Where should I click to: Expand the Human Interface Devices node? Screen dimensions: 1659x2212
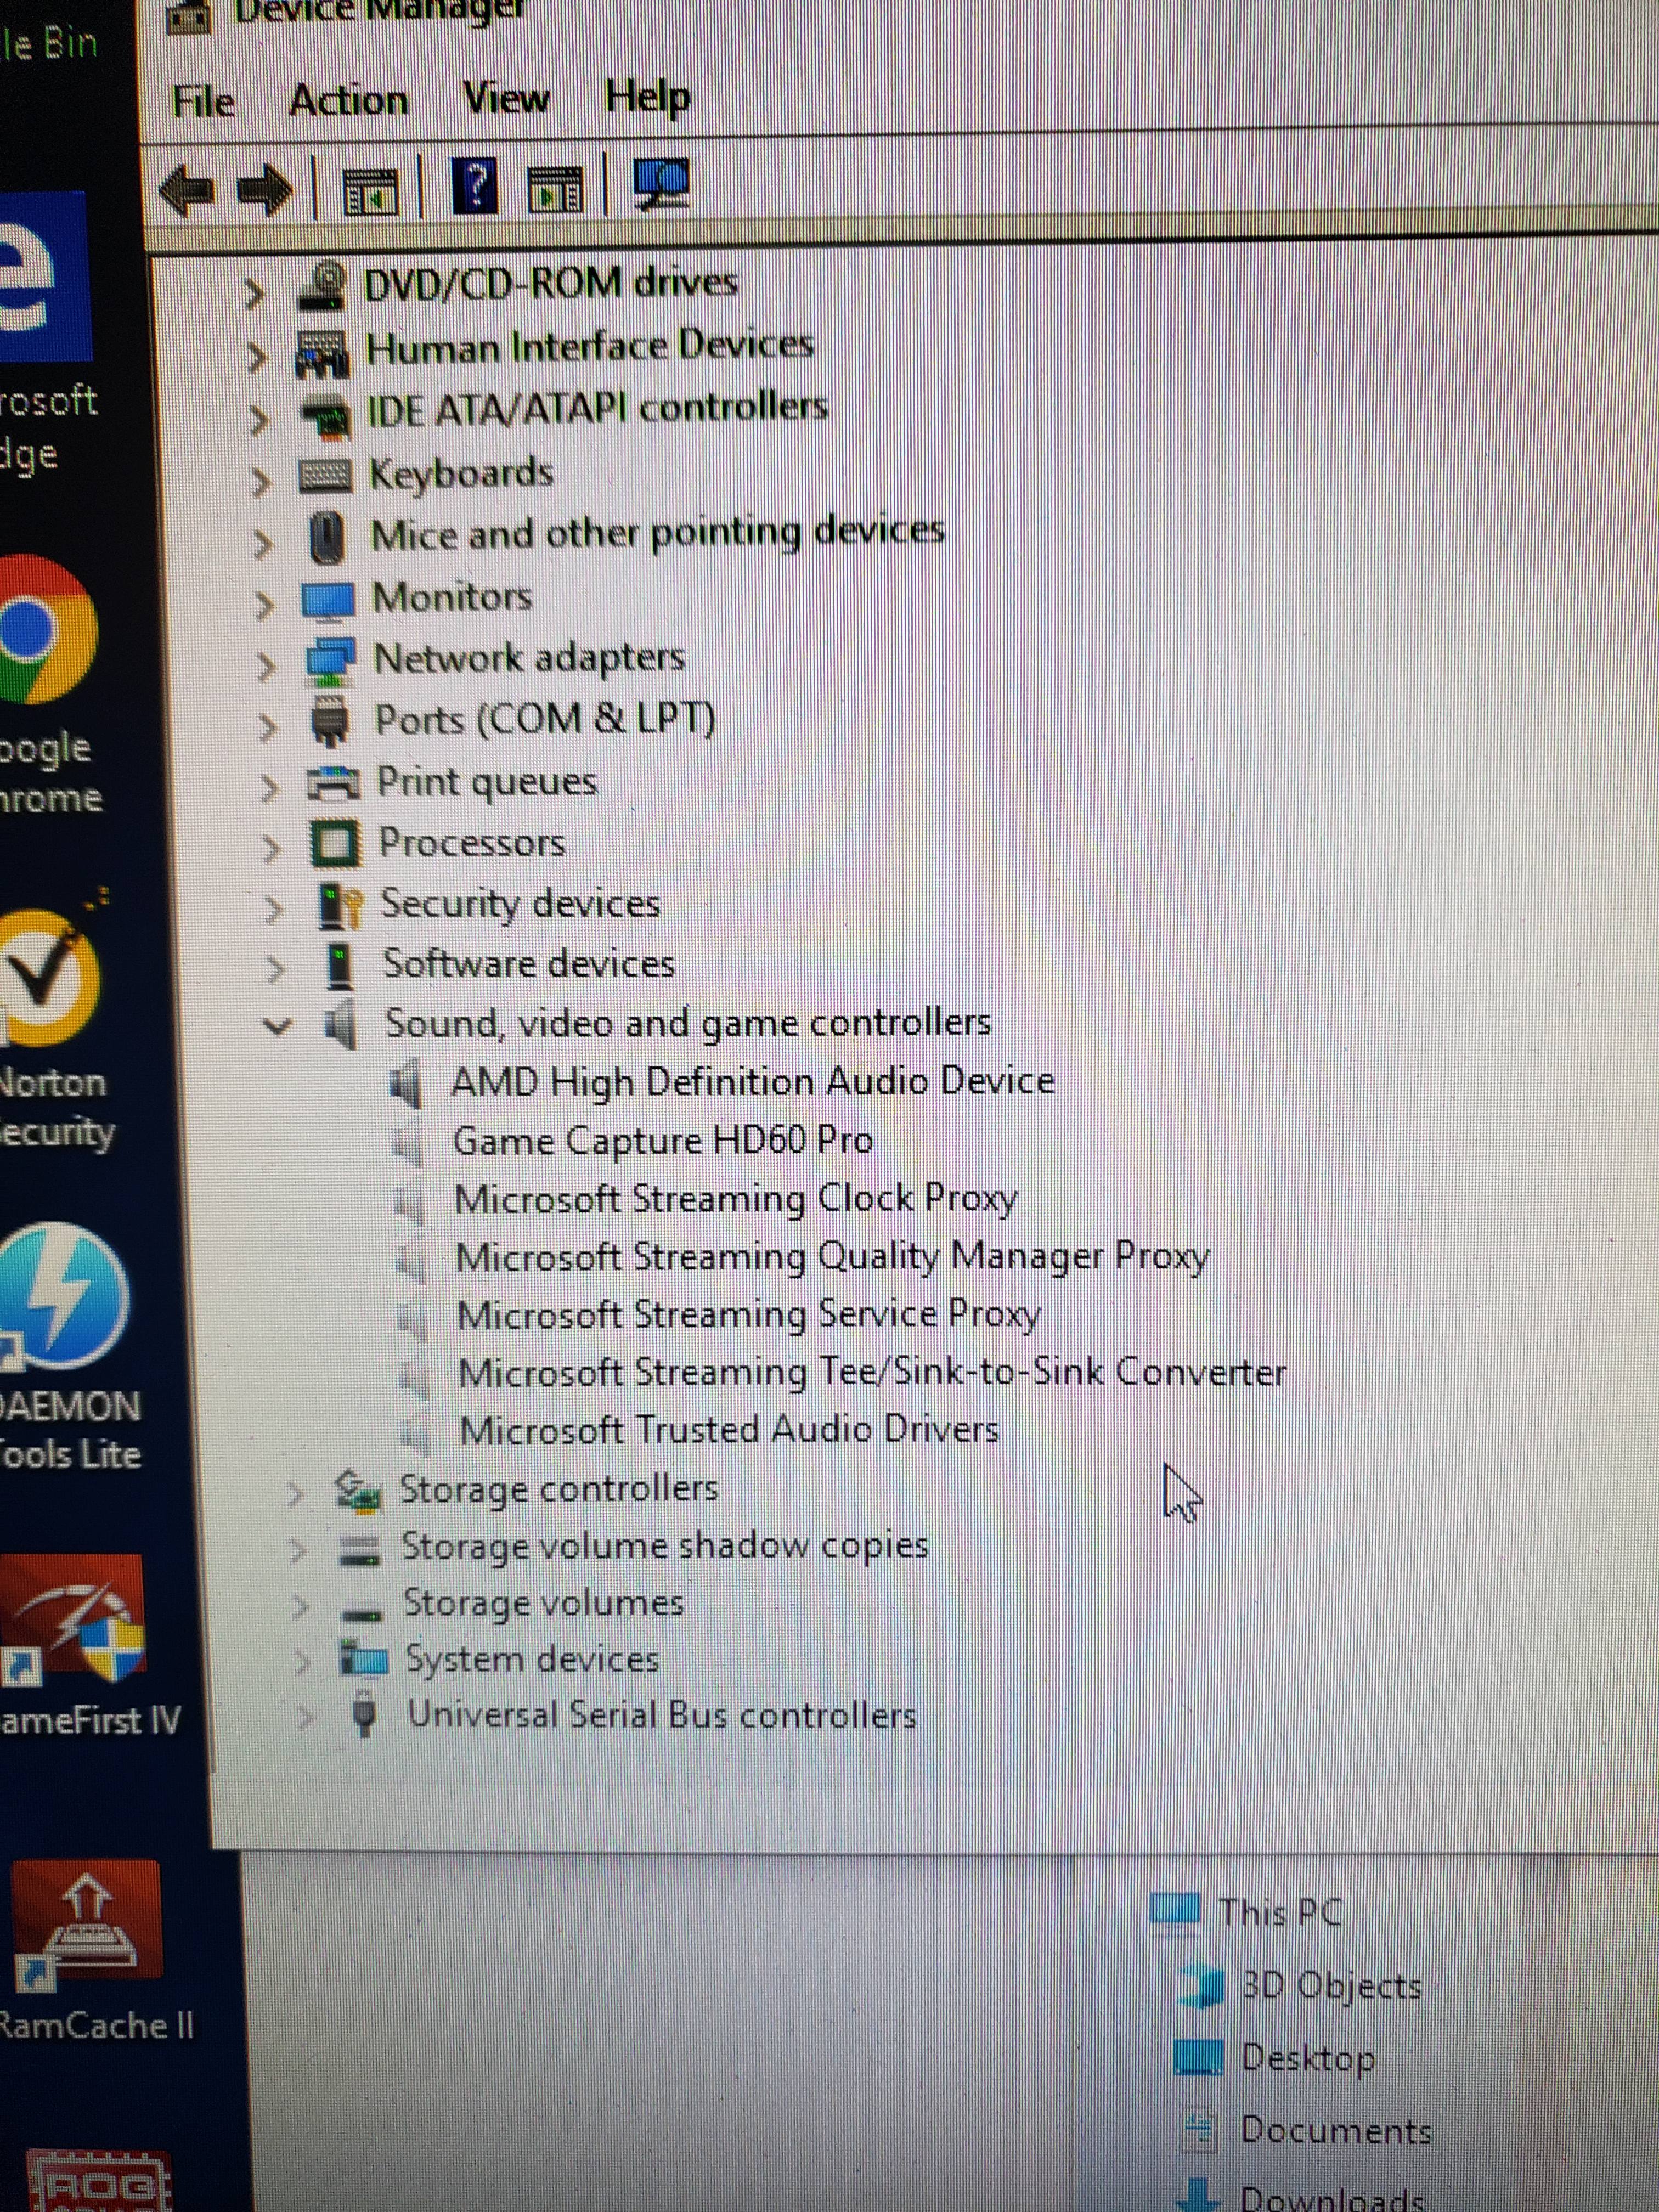coord(257,356)
